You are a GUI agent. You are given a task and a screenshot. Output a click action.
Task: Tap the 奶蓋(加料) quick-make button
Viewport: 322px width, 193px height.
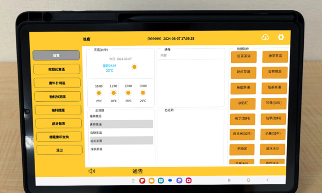273,134
